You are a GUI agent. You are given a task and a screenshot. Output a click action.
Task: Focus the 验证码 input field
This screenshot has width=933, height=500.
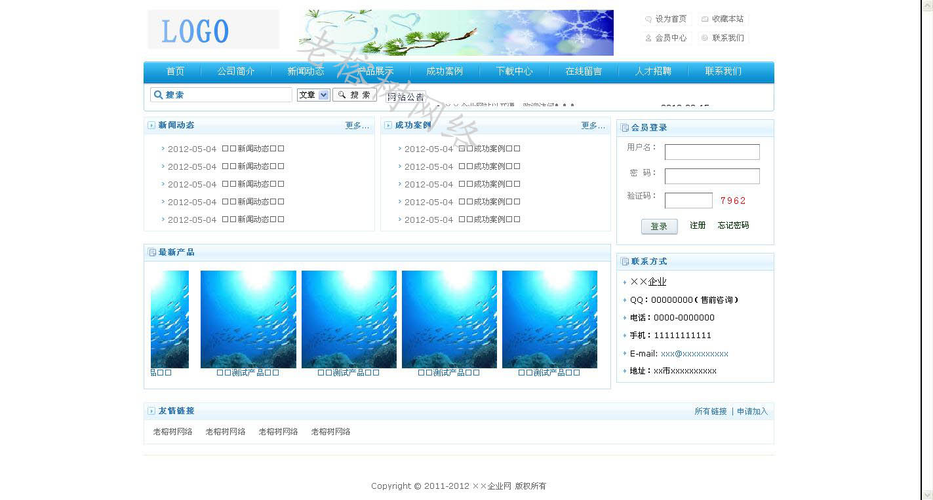tap(688, 201)
